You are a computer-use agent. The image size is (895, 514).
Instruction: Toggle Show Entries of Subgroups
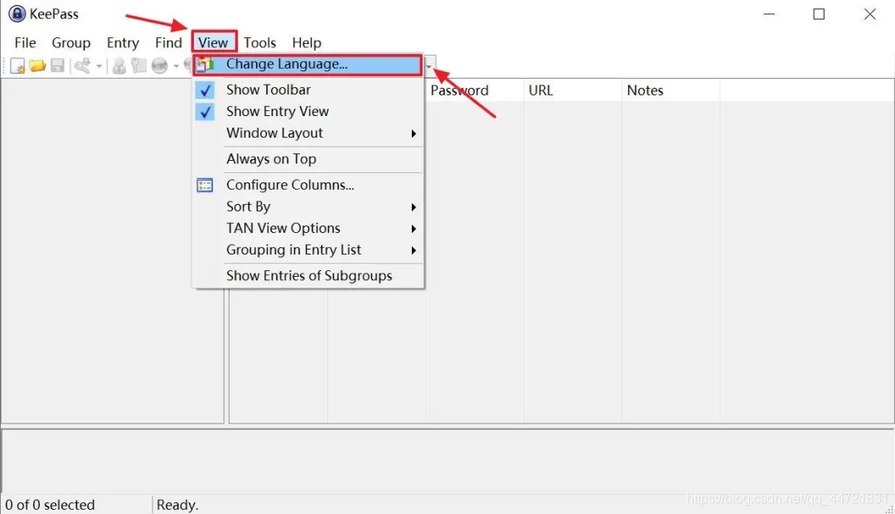pyautogui.click(x=308, y=275)
